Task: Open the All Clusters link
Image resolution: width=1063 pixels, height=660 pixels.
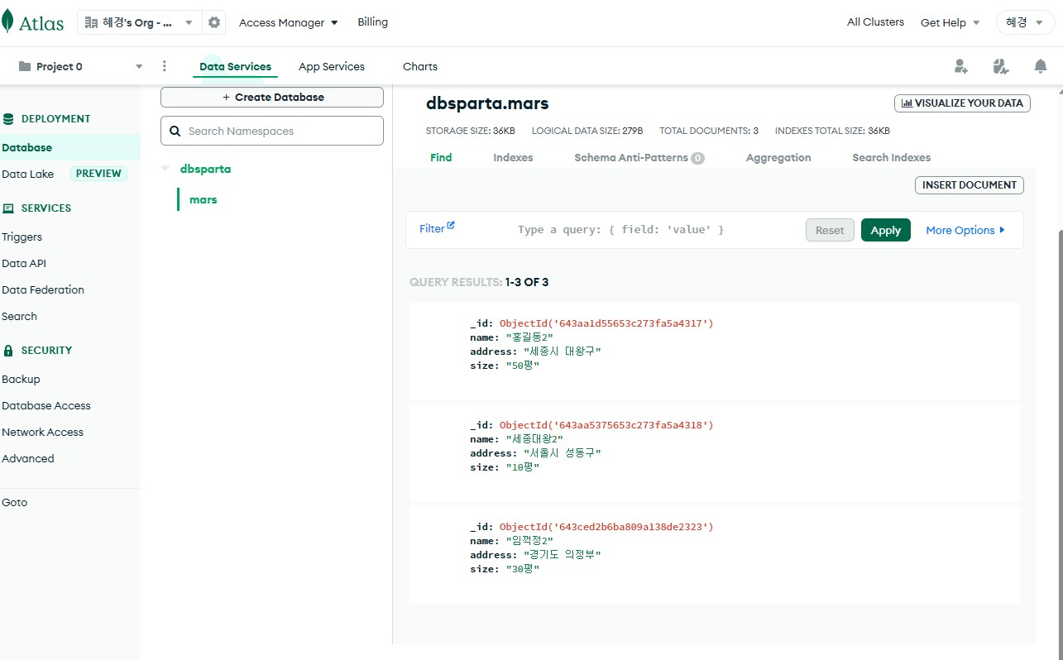Action: 875,22
